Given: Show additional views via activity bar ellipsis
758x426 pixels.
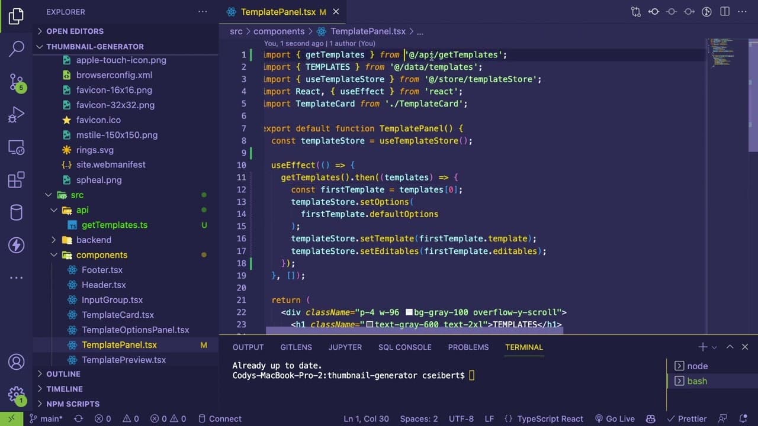Looking at the screenshot, I should coord(16,277).
